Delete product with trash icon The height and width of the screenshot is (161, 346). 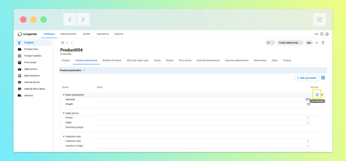pos(323,43)
